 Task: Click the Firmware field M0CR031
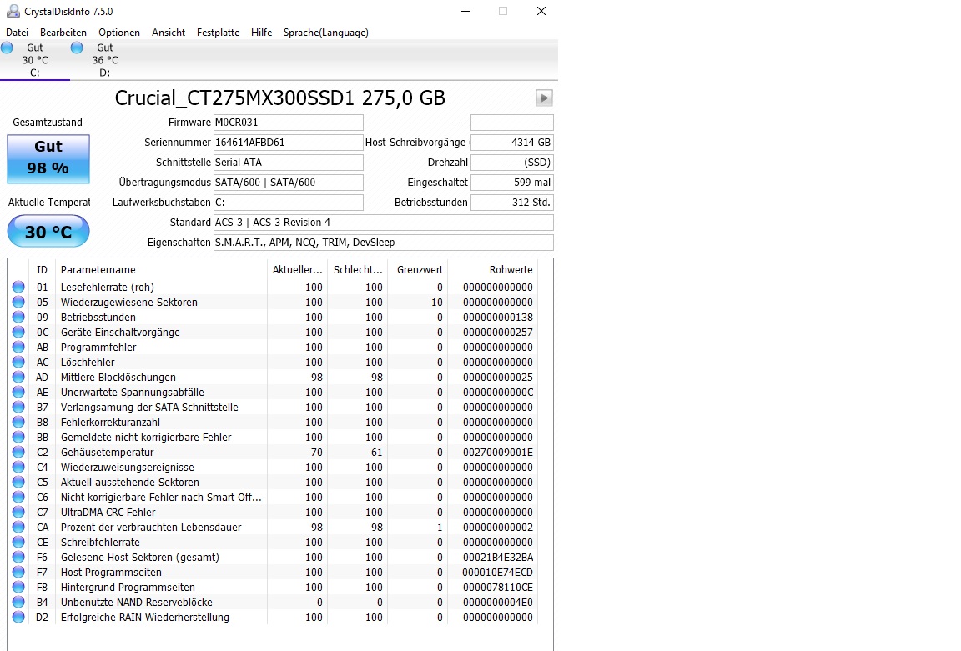click(x=288, y=123)
